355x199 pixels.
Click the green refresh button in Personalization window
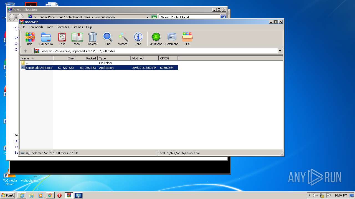154,17
